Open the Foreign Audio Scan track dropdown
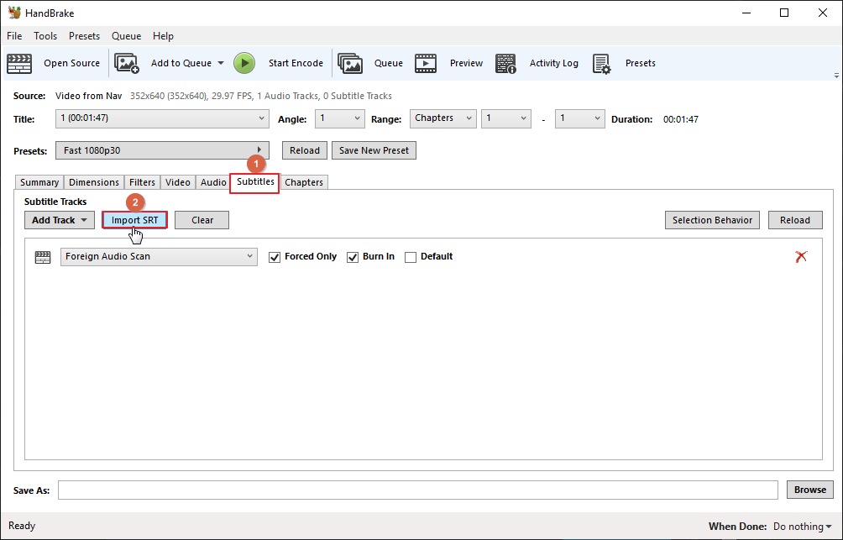This screenshot has width=843, height=540. (160, 256)
